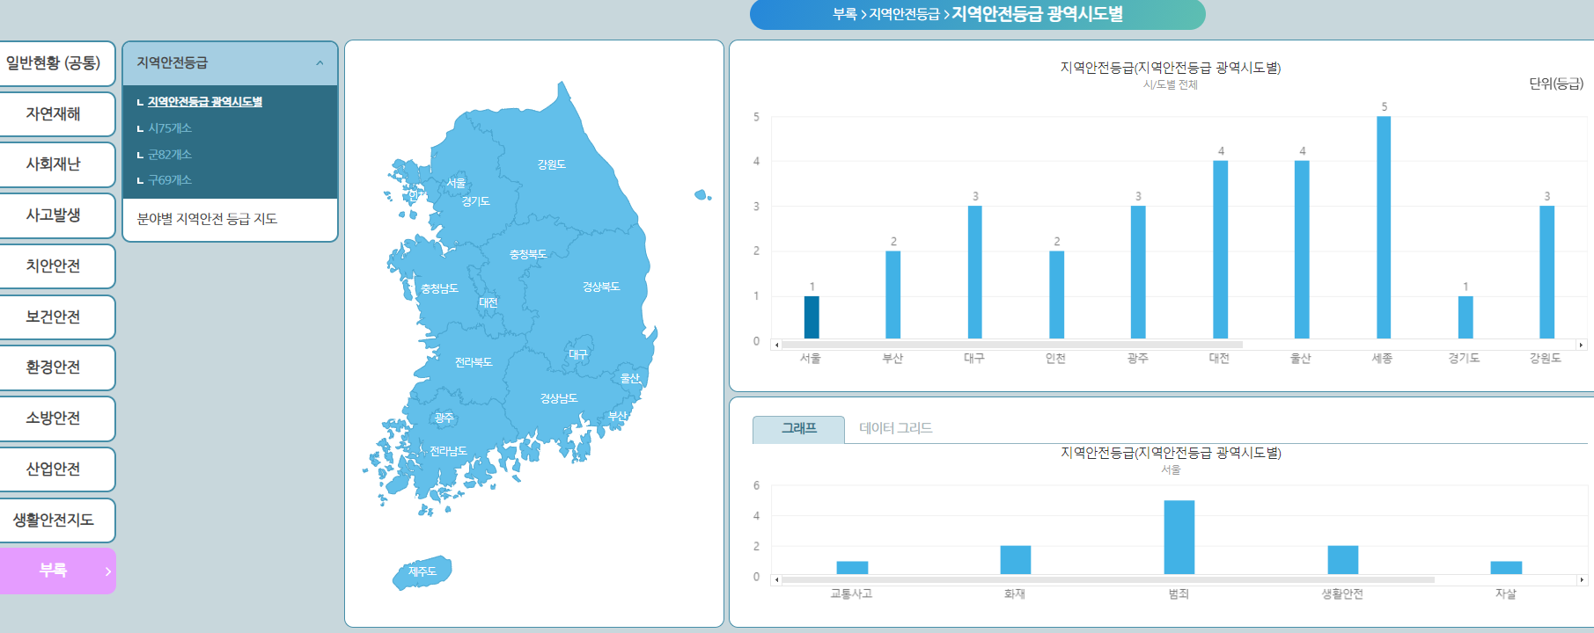The image size is (1594, 633).
Task: Click the bottom chart horizontal scrollbar thumb
Action: point(1108,579)
